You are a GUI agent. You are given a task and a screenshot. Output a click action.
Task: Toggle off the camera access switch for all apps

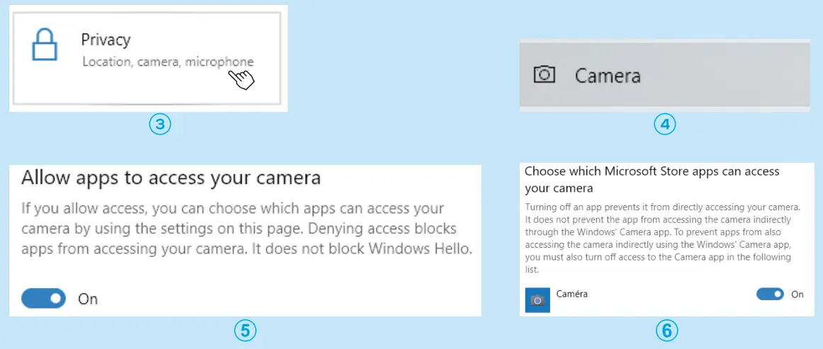coord(43,299)
